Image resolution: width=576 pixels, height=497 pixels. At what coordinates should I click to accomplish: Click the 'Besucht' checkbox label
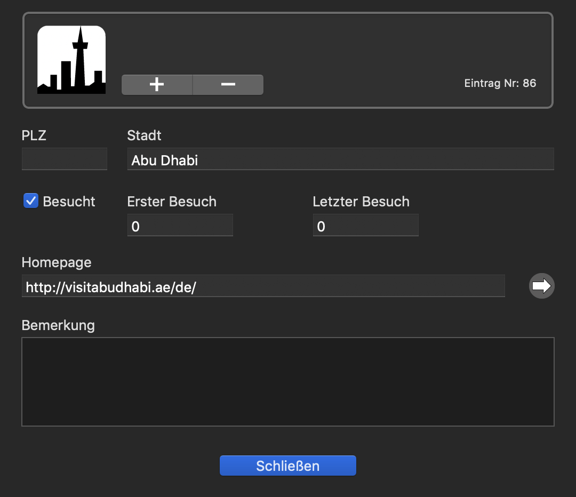pyautogui.click(x=69, y=202)
